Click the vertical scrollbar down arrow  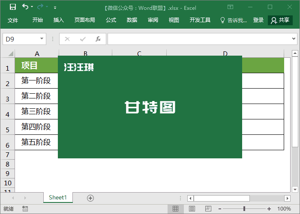pyautogui.click(x=295, y=190)
